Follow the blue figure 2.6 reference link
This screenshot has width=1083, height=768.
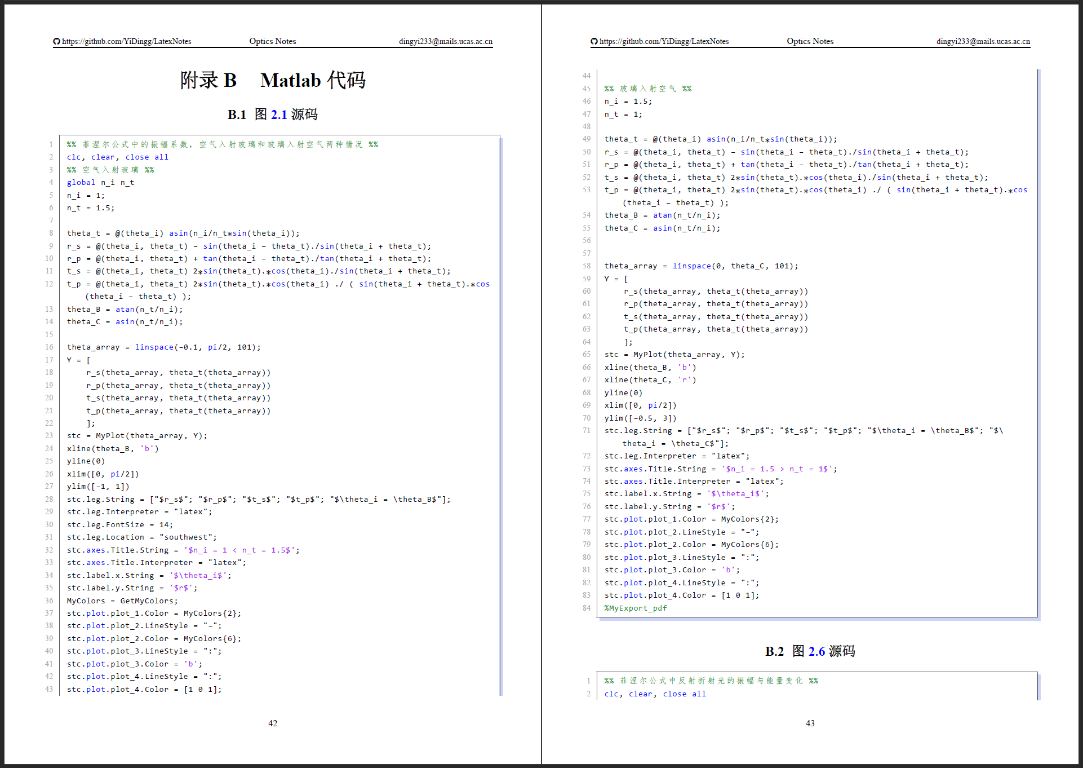(x=816, y=651)
